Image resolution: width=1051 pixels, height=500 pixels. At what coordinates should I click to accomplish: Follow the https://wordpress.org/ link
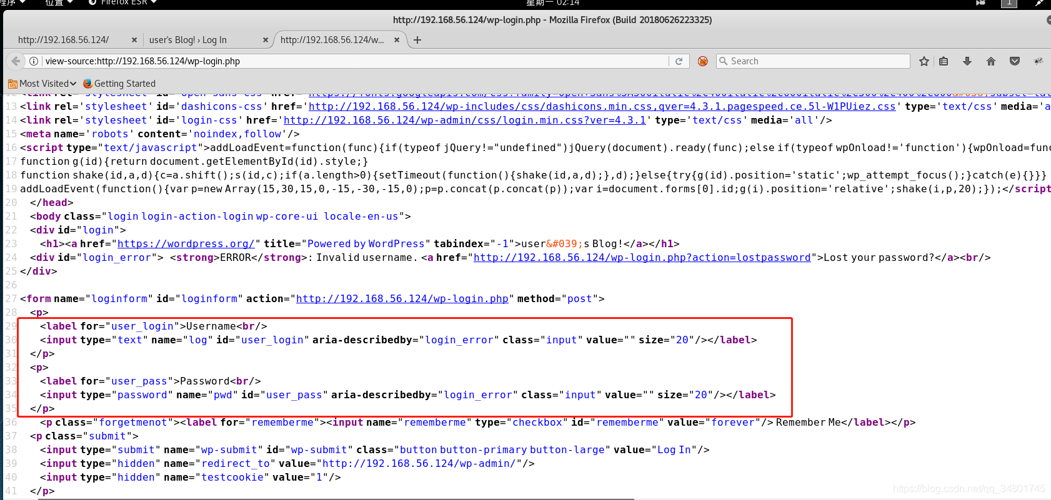[186, 244]
